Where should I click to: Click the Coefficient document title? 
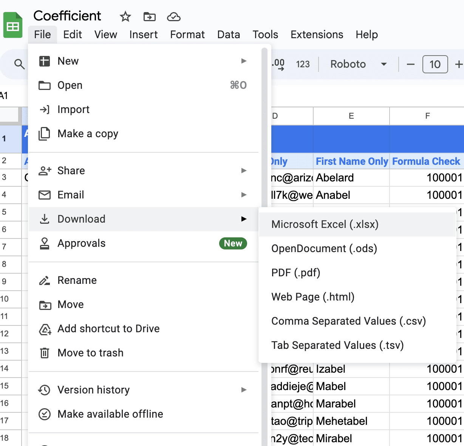(67, 16)
